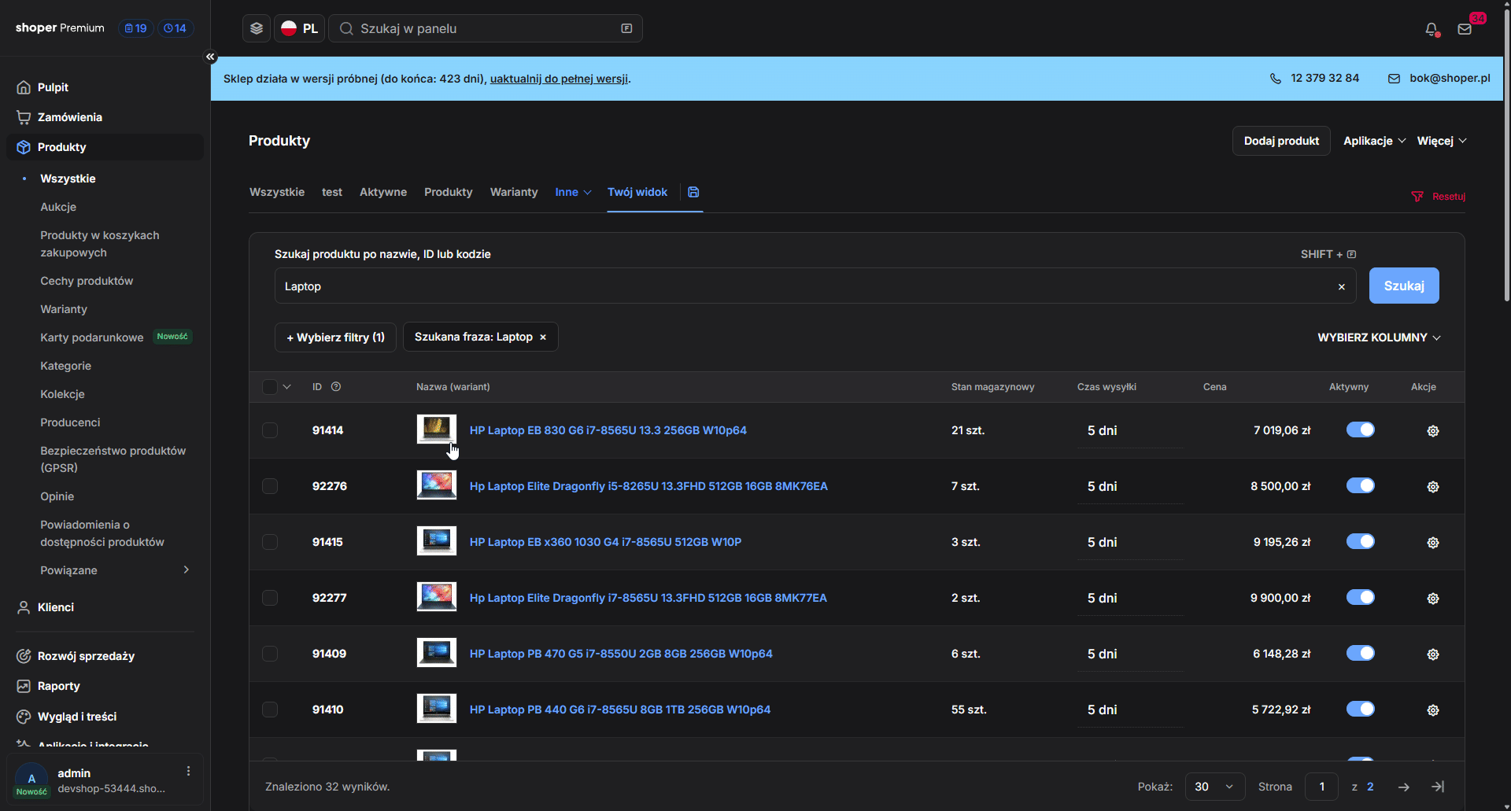The height and width of the screenshot is (811, 1511).
Task: Open the WYBIERZ KOLUMNY dropdown
Action: pos(1380,337)
